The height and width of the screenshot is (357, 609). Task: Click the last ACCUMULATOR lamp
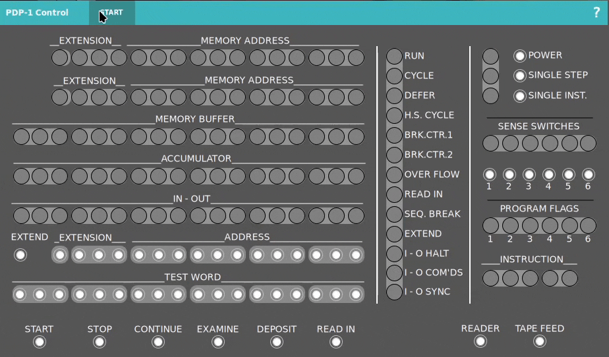[x=356, y=176]
